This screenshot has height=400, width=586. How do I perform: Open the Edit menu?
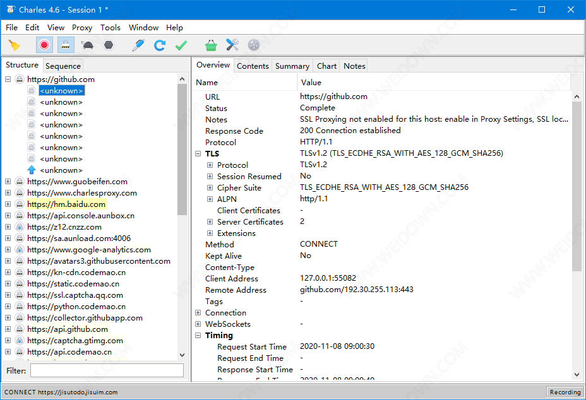pyautogui.click(x=32, y=28)
